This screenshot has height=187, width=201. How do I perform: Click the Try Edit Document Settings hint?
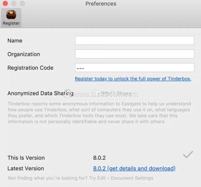pos(80,178)
